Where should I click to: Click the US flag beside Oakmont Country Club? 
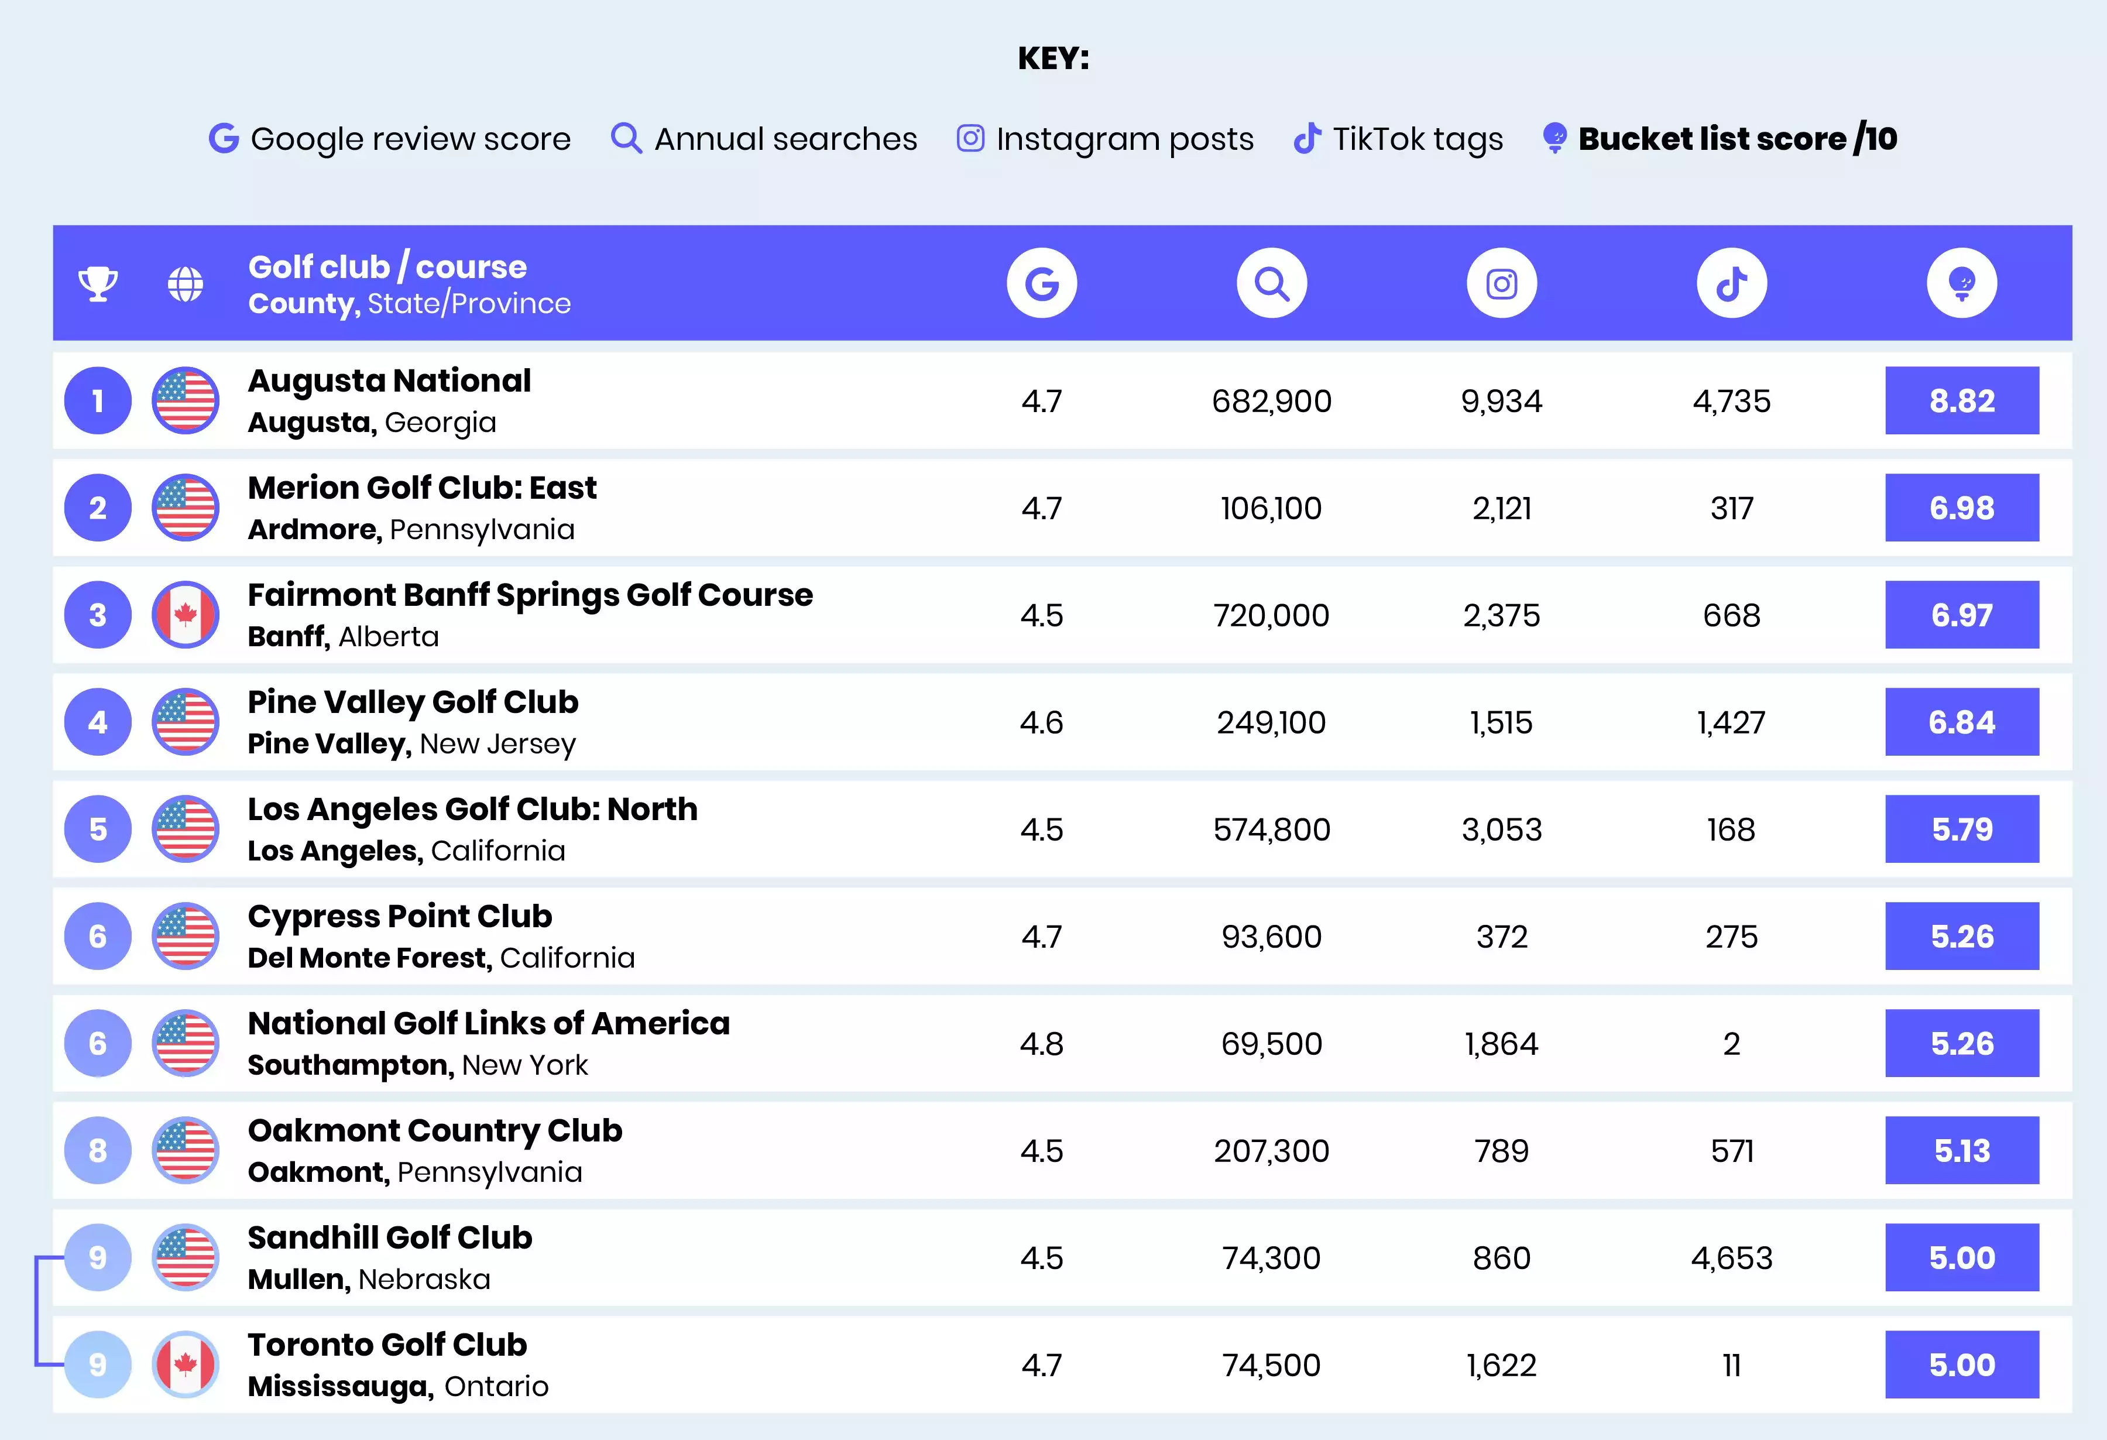pos(186,1151)
